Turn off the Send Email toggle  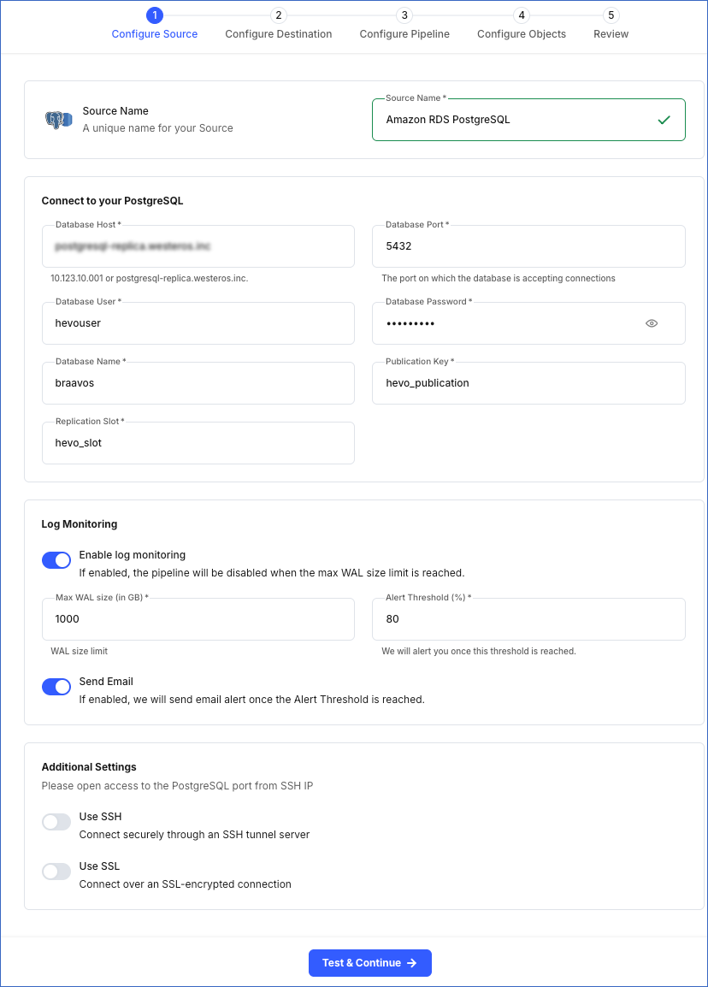[56, 687]
